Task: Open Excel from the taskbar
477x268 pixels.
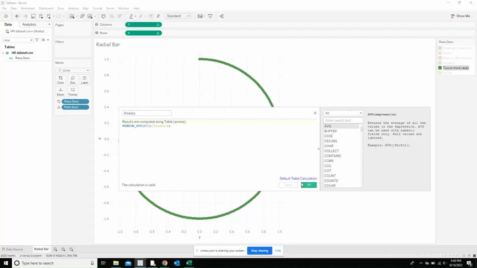Action: [x=189, y=263]
